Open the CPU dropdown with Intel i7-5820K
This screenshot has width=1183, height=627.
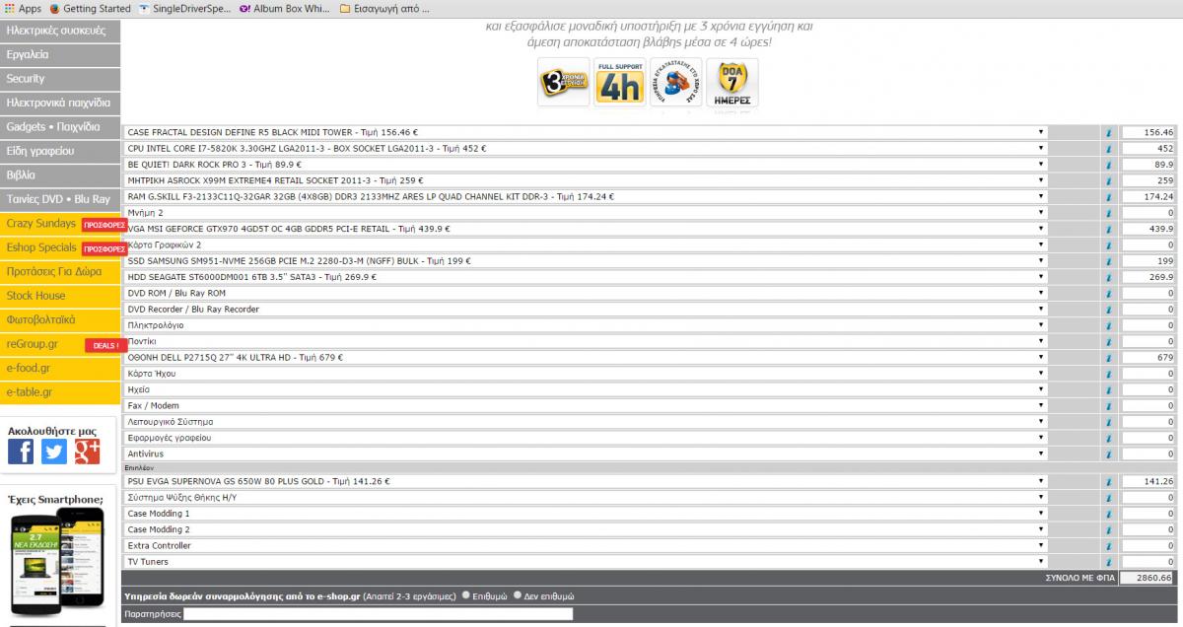[x=585, y=148]
